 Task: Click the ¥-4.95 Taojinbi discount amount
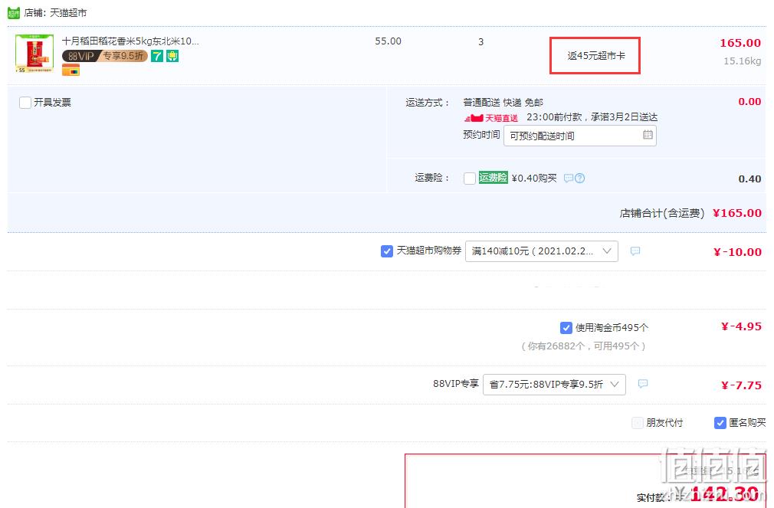click(741, 327)
